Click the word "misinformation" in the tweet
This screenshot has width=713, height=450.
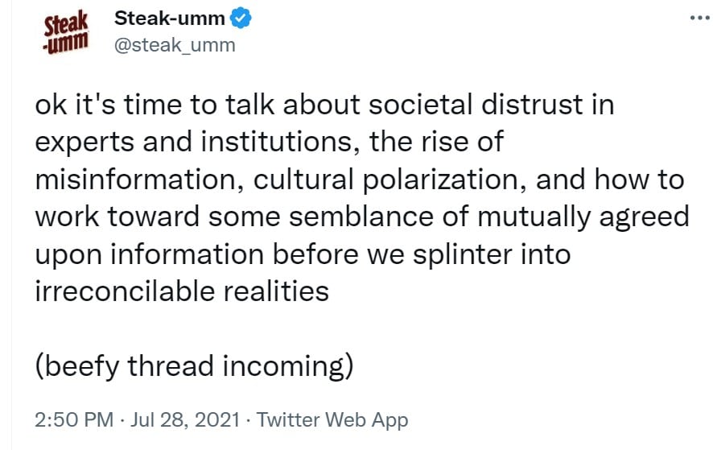(x=137, y=180)
